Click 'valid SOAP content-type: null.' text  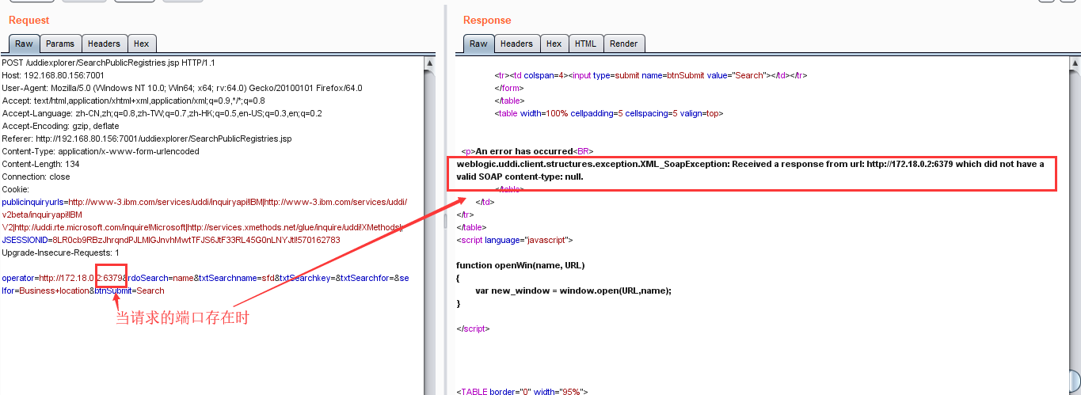pyautogui.click(x=520, y=177)
